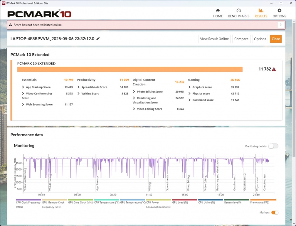
Task: Click the App Start-up chart marker
Action: 98,183
